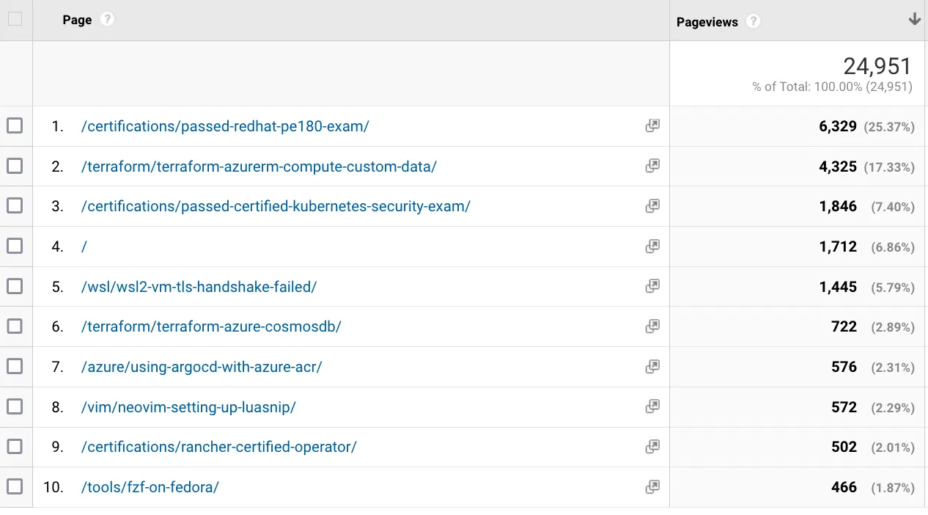The height and width of the screenshot is (515, 928).
Task: Click the (5.79%) percentage value
Action: tap(893, 287)
